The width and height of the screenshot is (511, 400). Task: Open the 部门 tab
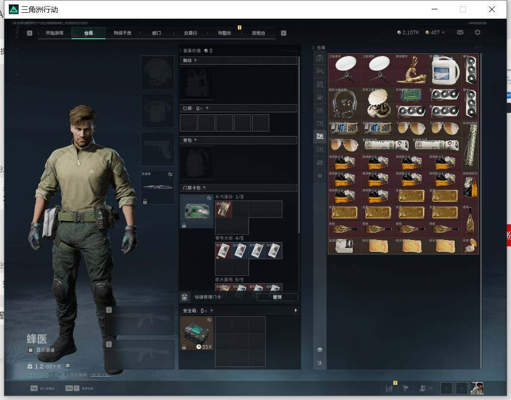pyautogui.click(x=156, y=33)
